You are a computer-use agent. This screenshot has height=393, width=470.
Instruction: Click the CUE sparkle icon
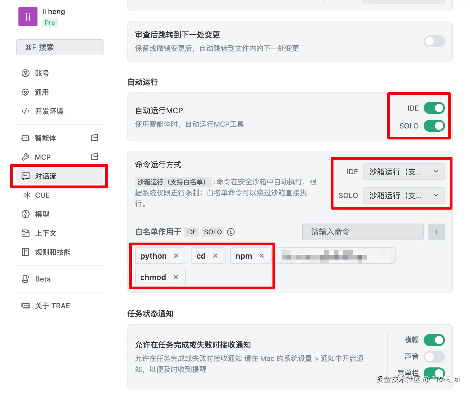click(26, 195)
